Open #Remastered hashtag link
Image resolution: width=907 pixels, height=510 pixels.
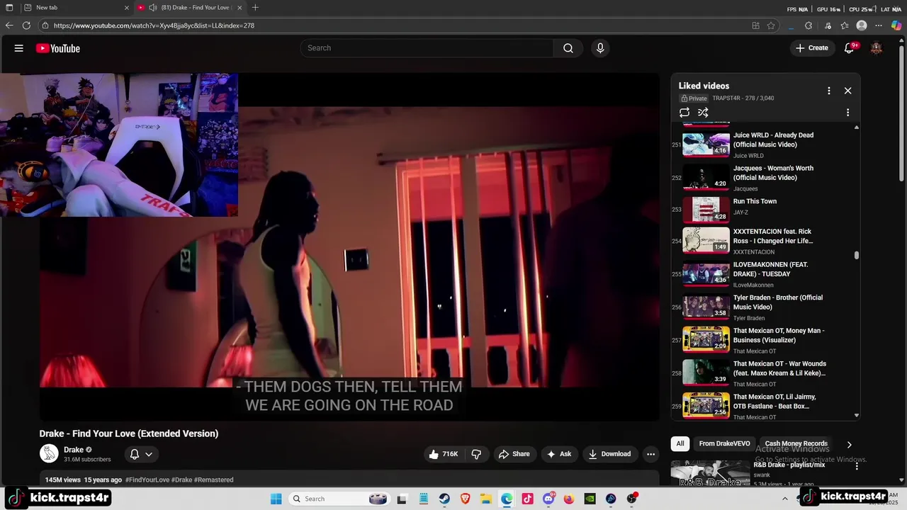pos(213,480)
